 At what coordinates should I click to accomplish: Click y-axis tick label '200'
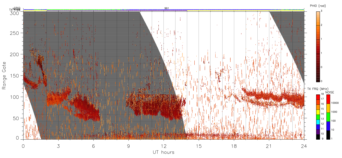click(15, 54)
